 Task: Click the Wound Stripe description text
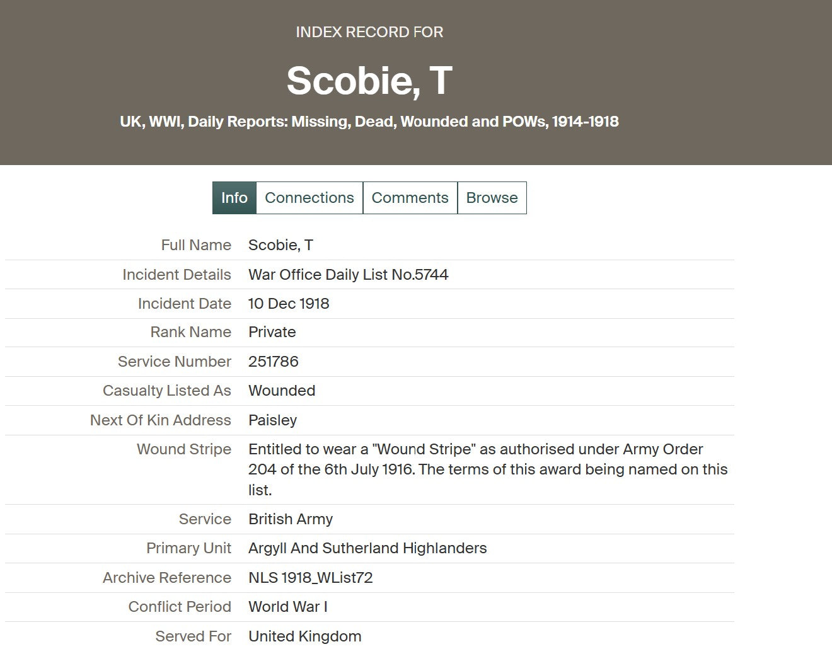(x=487, y=469)
